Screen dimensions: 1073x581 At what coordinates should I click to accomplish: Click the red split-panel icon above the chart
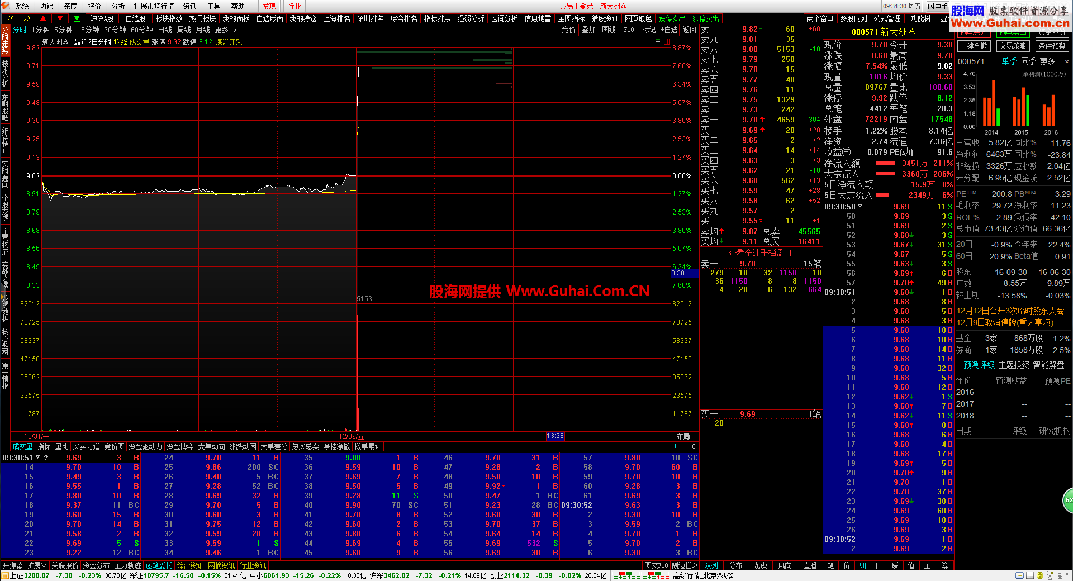coord(667,41)
